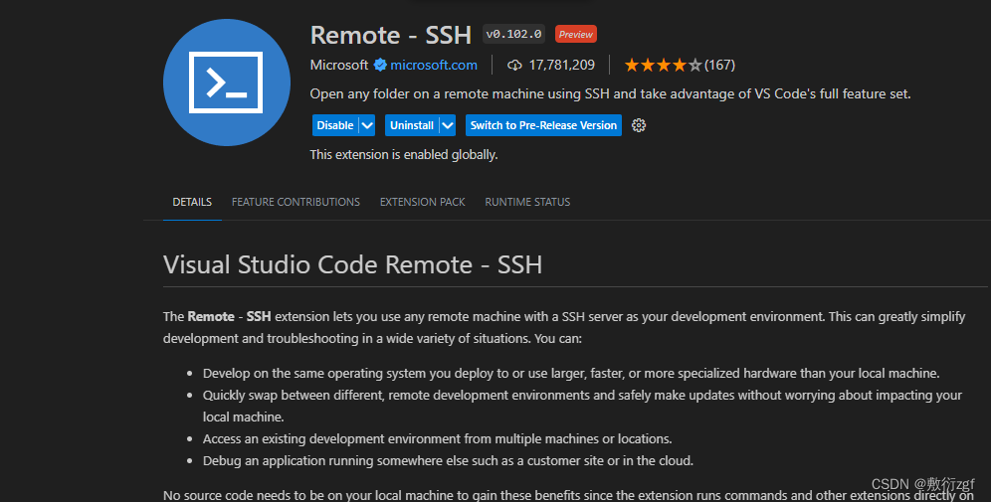
Task: Open the FEATURE CONTRIBUTIONS tab
Action: click(296, 202)
